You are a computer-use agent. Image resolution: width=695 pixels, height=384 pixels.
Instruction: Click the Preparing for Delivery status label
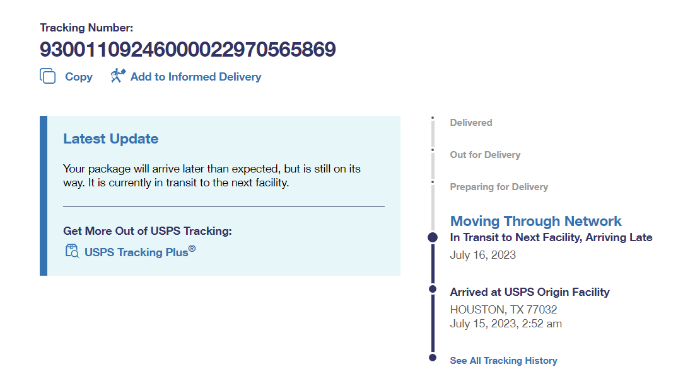[x=499, y=187]
